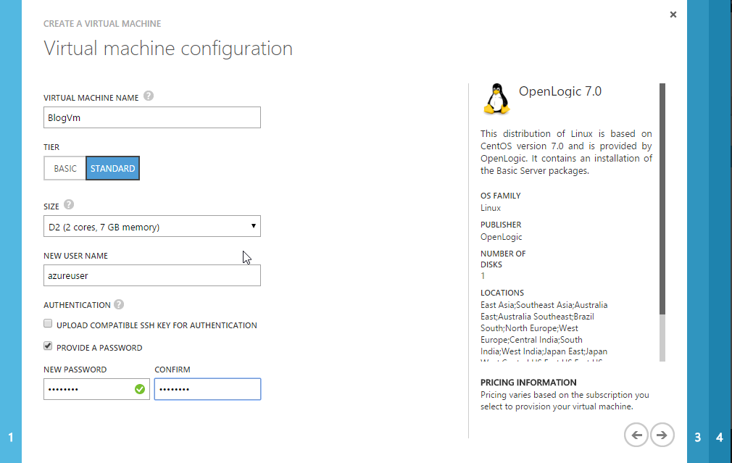732x463 pixels.
Task: Click the Authentication help icon
Action: (x=119, y=304)
